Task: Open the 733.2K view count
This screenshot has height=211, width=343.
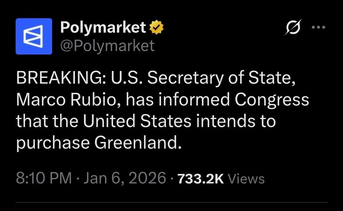Action: coord(201,178)
